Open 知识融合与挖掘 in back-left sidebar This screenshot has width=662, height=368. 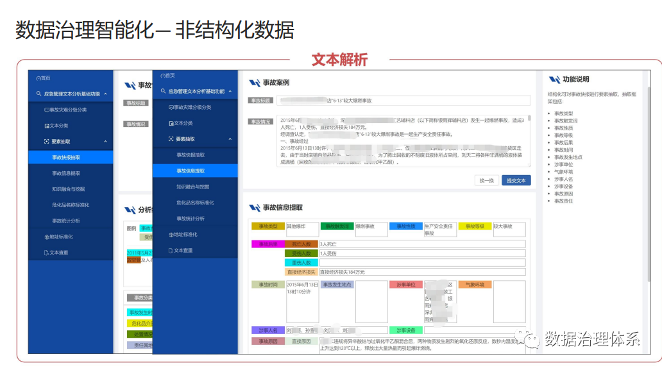coord(69,189)
